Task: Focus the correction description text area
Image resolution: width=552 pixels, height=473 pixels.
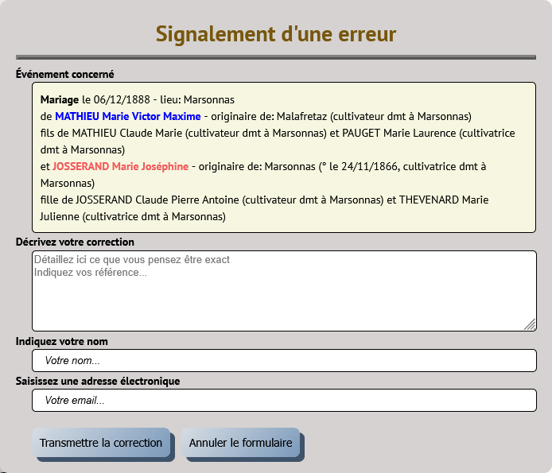Action: tap(284, 291)
